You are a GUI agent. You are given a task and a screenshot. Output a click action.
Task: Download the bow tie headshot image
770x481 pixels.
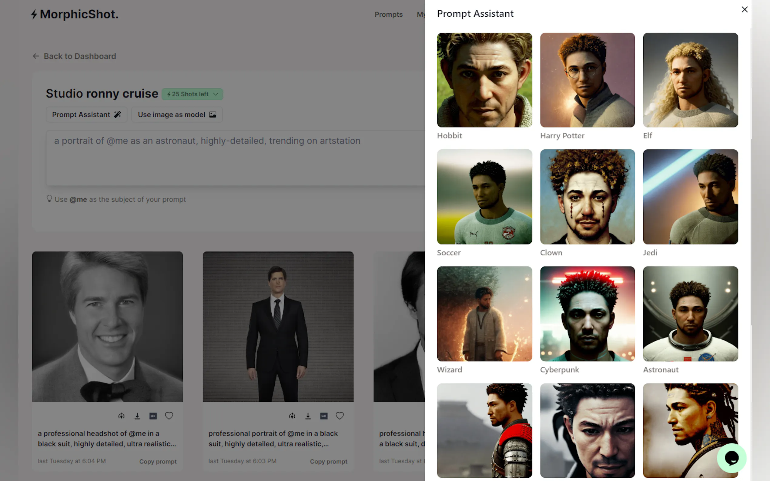(x=137, y=416)
